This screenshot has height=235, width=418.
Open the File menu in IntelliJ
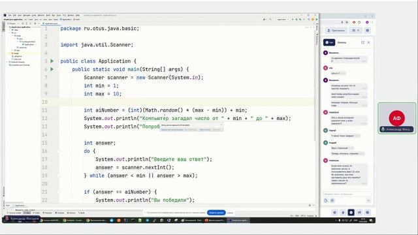[x=10, y=16]
